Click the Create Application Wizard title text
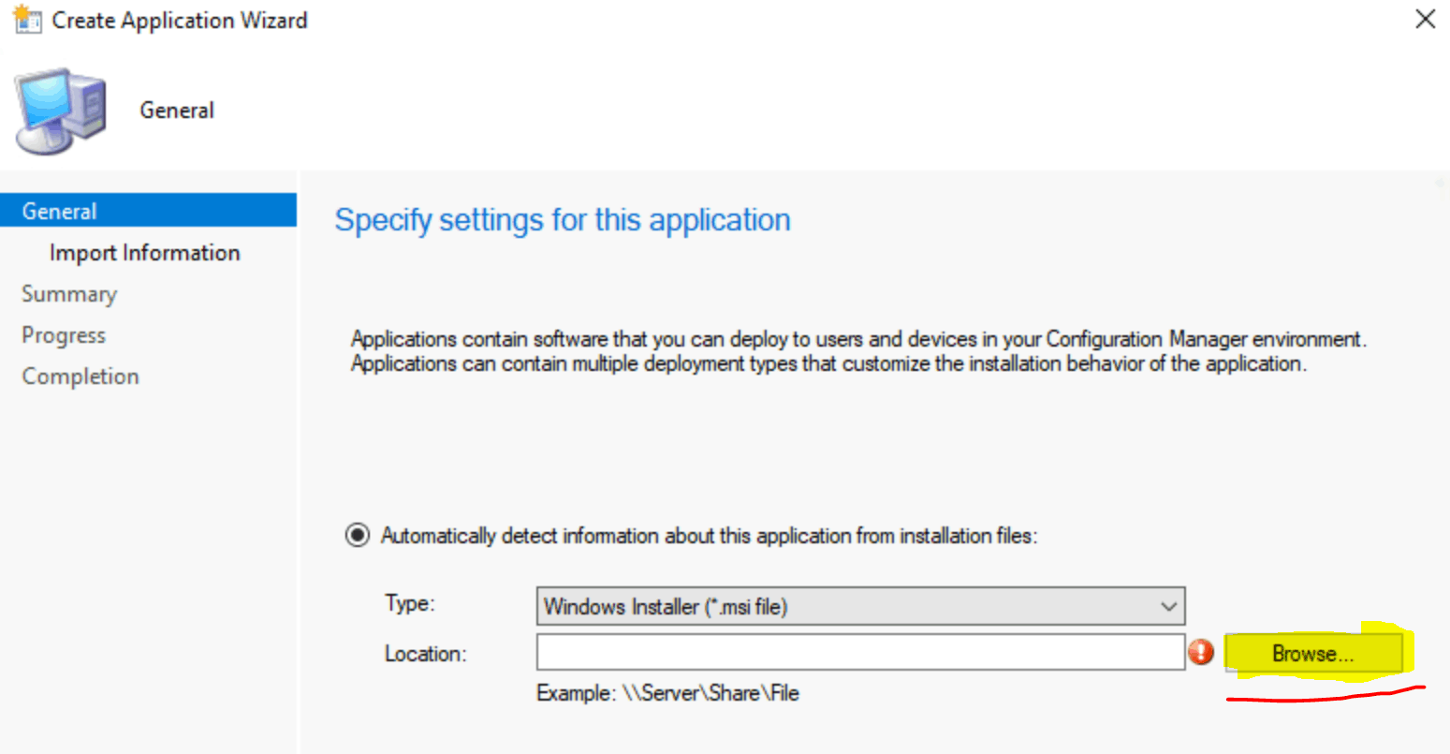The image size is (1450, 754). (x=179, y=21)
